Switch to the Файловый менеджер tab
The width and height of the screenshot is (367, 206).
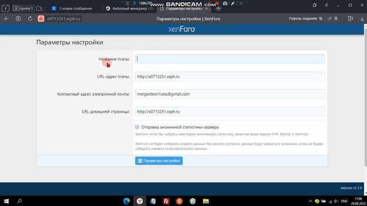(130, 9)
